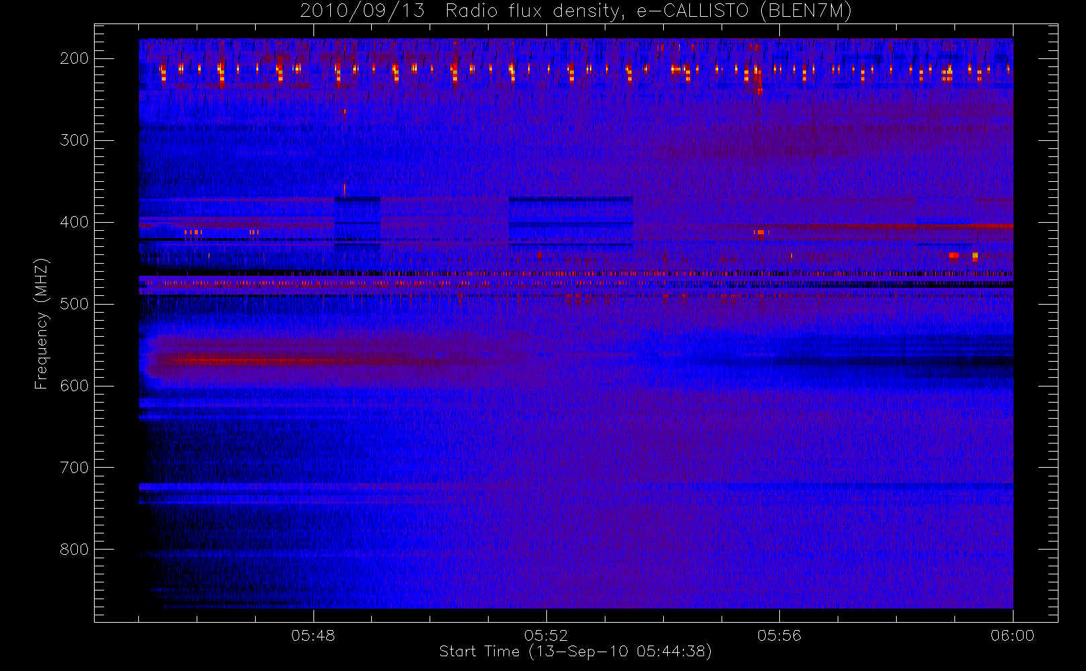Click the 'Start Time (13-Sep-10 05:44:38)' axis label
1086x671 pixels.
point(575,652)
